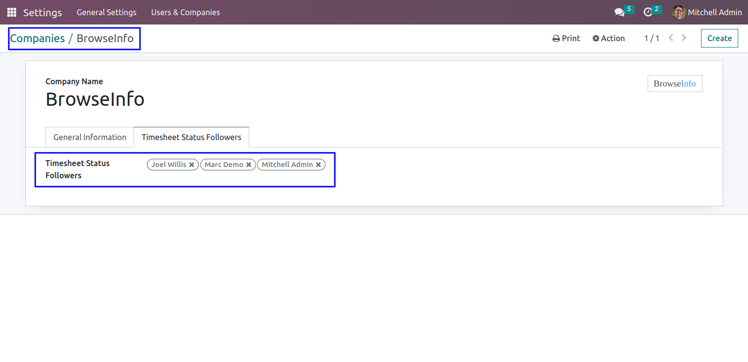The image size is (748, 362).
Task: Go back to Companies breadcrumb
Action: point(38,38)
